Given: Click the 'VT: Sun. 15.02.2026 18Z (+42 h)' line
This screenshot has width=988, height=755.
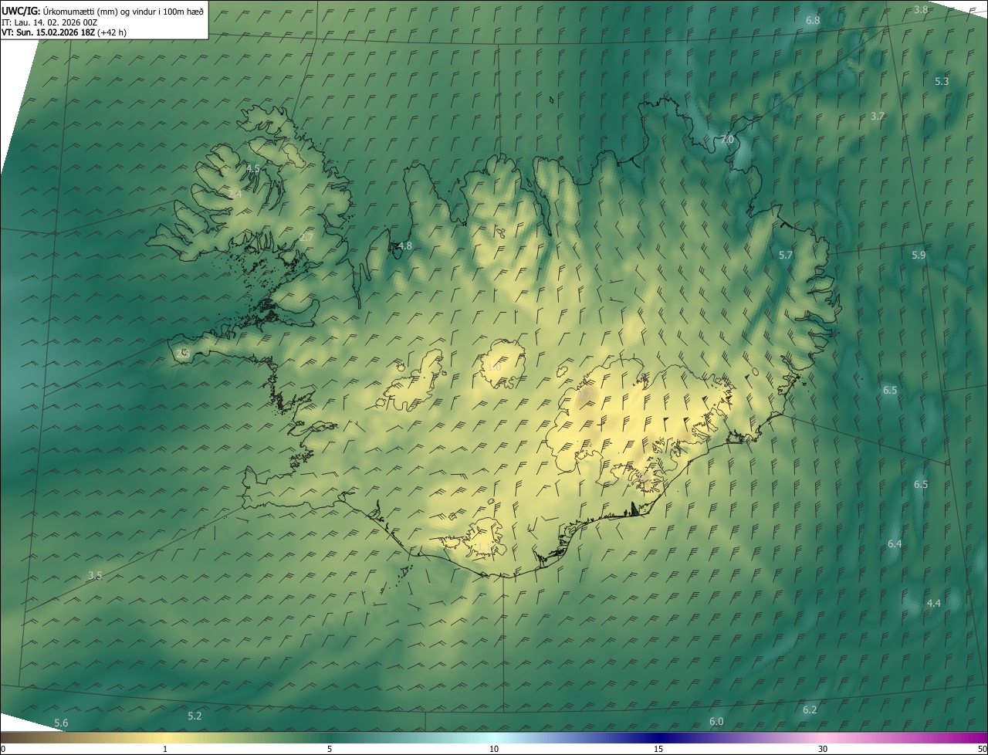Looking at the screenshot, I should [64, 32].
